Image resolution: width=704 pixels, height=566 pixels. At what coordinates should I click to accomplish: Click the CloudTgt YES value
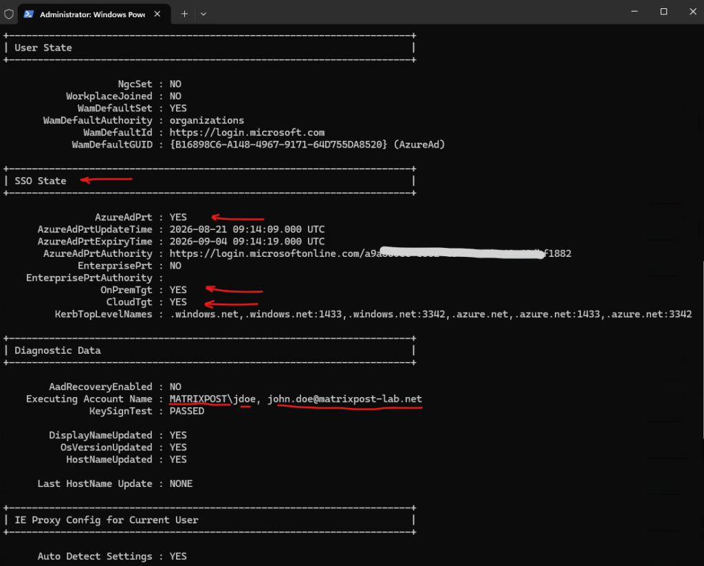[178, 302]
